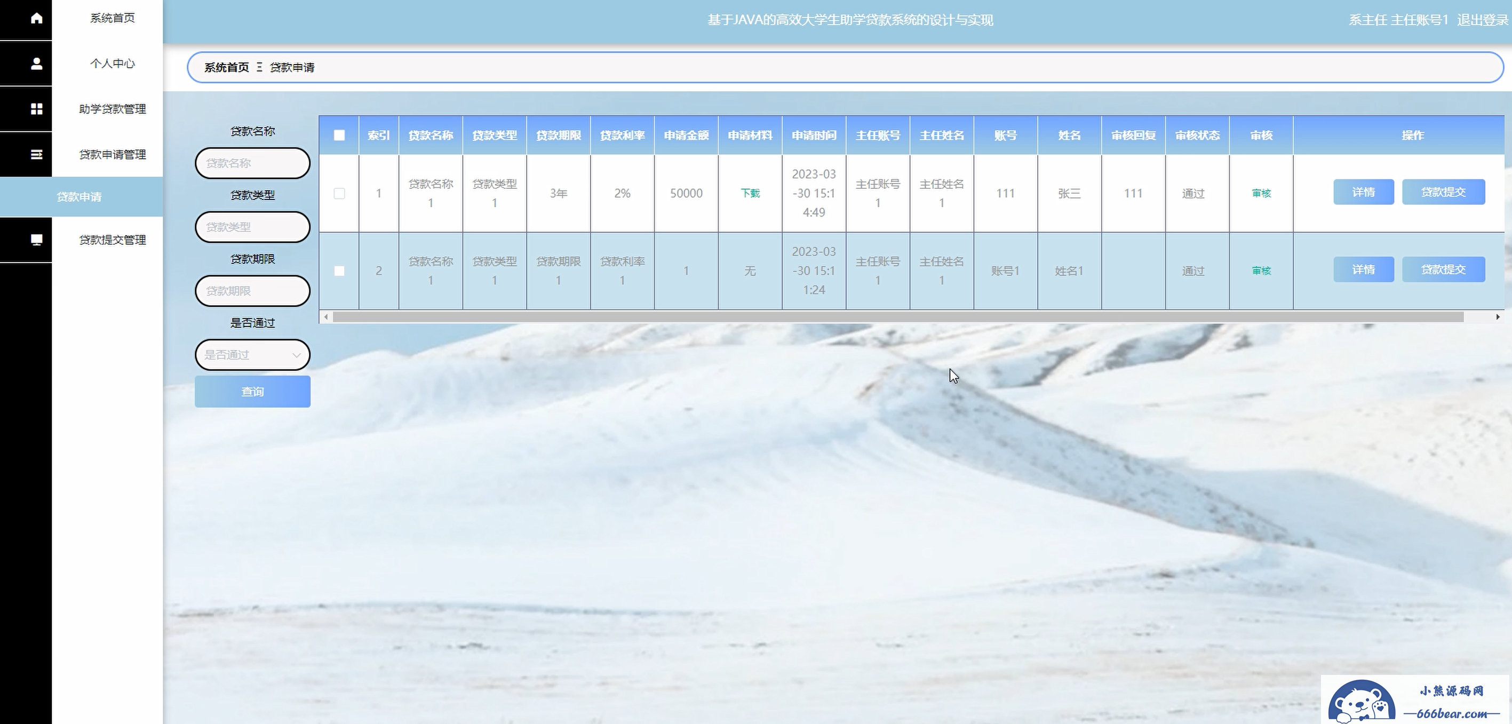
Task: Click the 申请时间 column header
Action: tap(814, 135)
